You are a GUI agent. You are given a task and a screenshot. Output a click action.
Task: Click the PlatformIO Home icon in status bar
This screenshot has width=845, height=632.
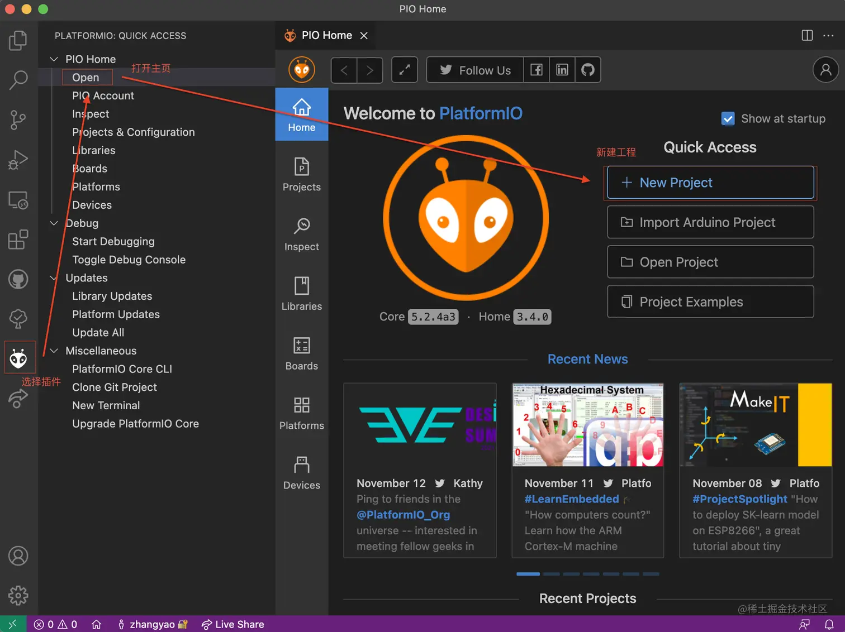click(x=97, y=624)
